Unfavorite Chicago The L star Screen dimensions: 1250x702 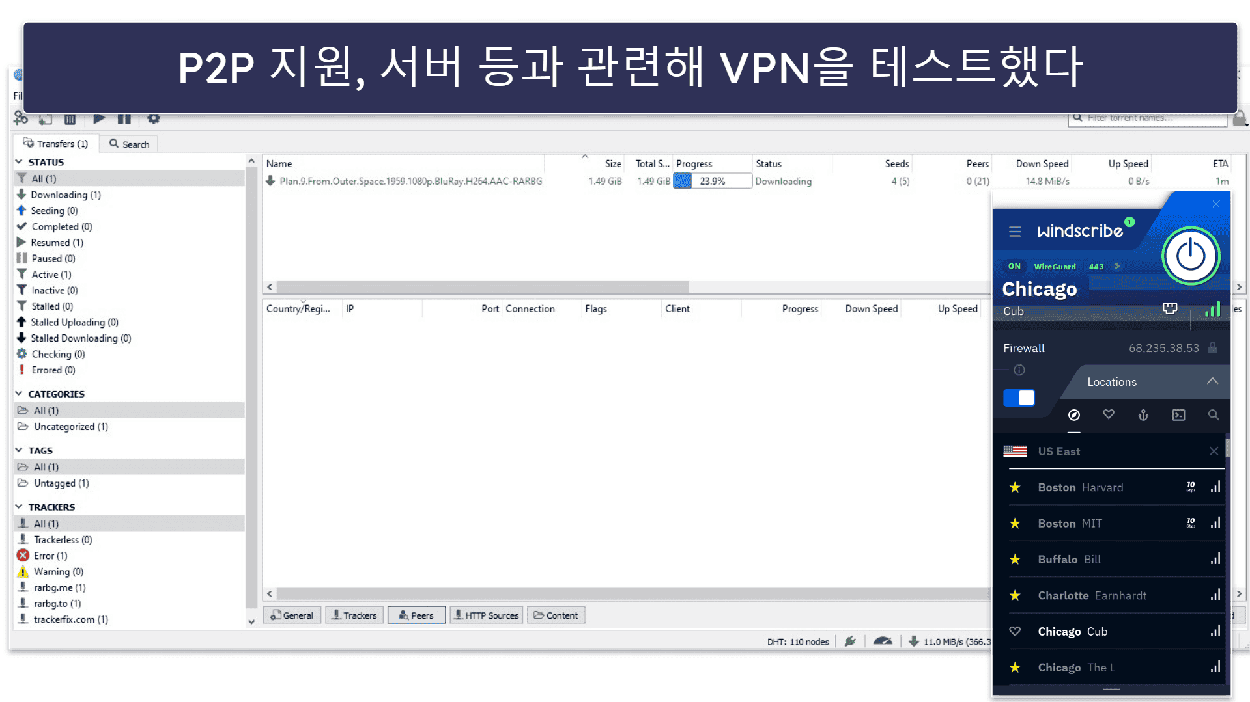tap(1015, 668)
